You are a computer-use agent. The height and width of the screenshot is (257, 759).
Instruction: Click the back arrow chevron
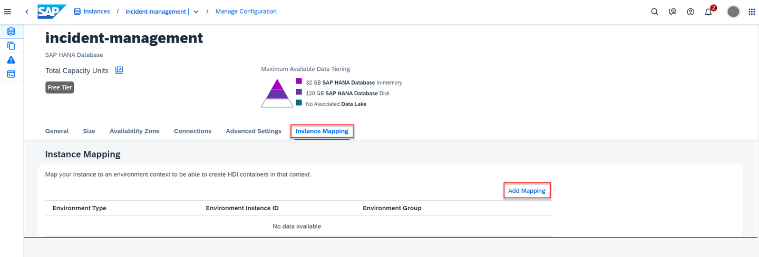[x=27, y=12]
